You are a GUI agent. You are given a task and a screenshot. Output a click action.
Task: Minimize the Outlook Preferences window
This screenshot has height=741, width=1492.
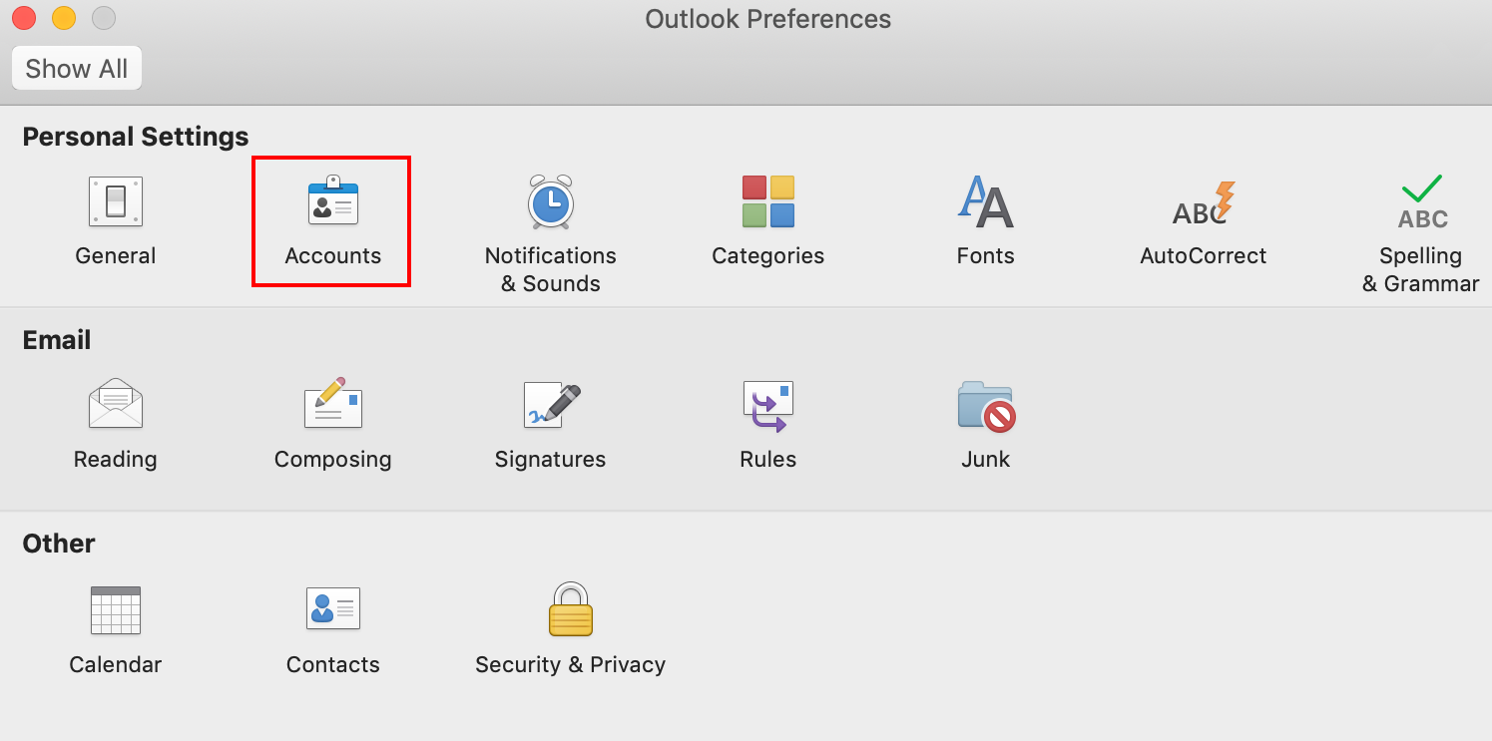tap(64, 18)
